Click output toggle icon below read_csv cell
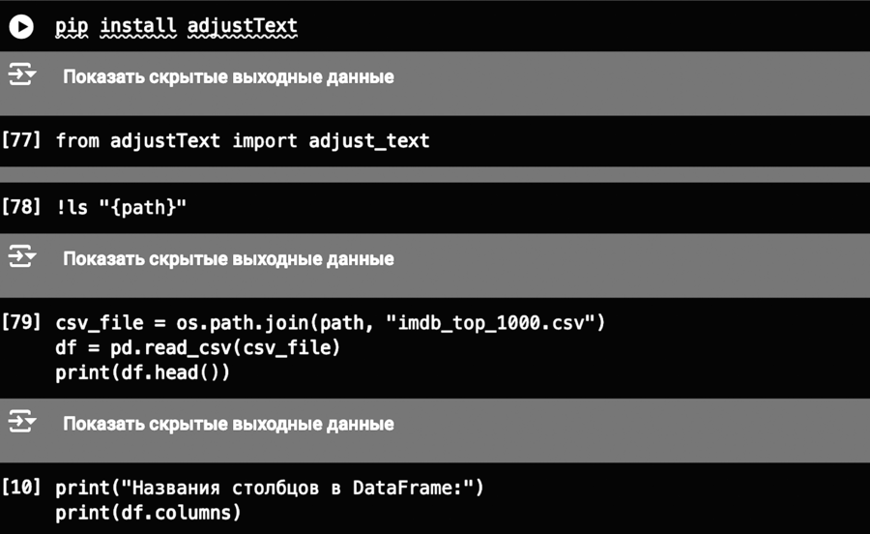Viewport: 870px width, 534px height. [x=21, y=423]
